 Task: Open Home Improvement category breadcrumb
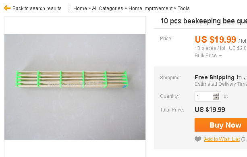point(150,8)
